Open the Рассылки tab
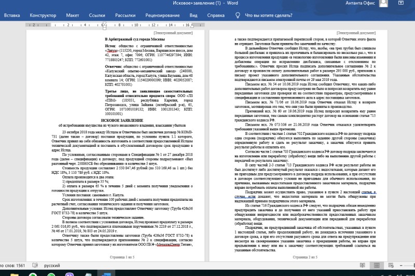This screenshot has width=415, height=276. (126, 16)
